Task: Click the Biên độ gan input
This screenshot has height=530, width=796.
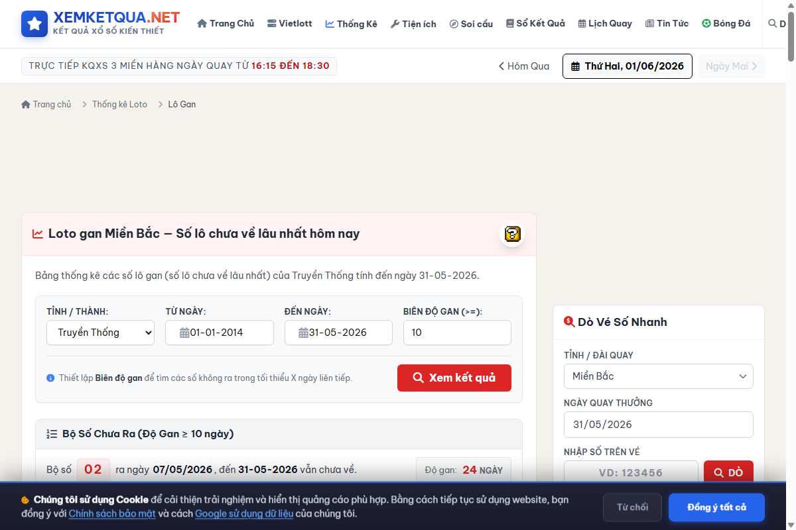Action: (x=457, y=333)
